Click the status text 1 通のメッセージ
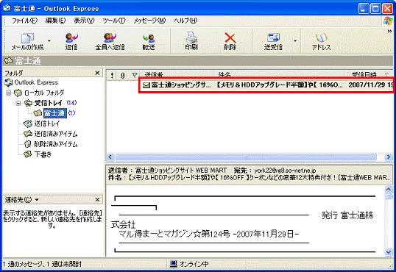This screenshot has height=272, width=396. pyautogui.click(x=23, y=264)
